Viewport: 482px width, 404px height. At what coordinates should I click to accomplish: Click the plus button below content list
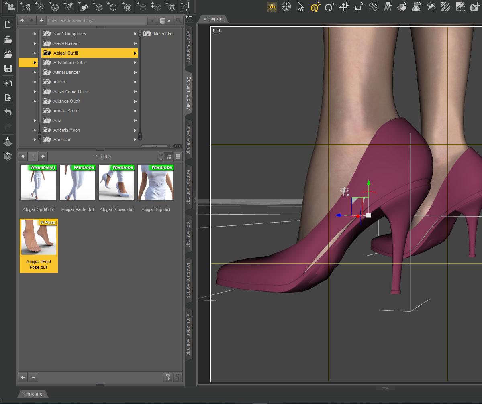tap(23, 377)
